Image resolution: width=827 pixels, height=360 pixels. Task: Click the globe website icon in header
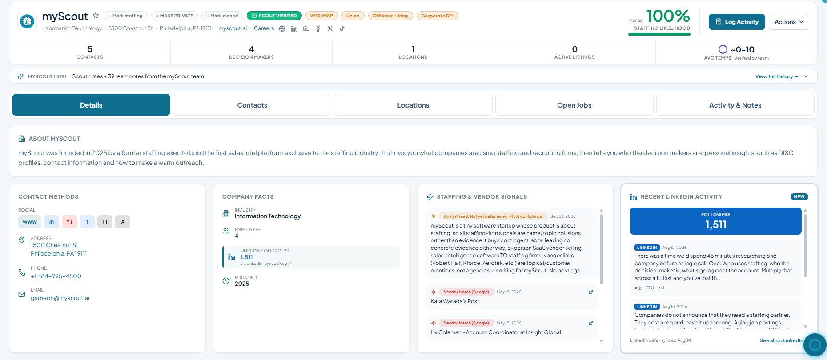(x=282, y=28)
